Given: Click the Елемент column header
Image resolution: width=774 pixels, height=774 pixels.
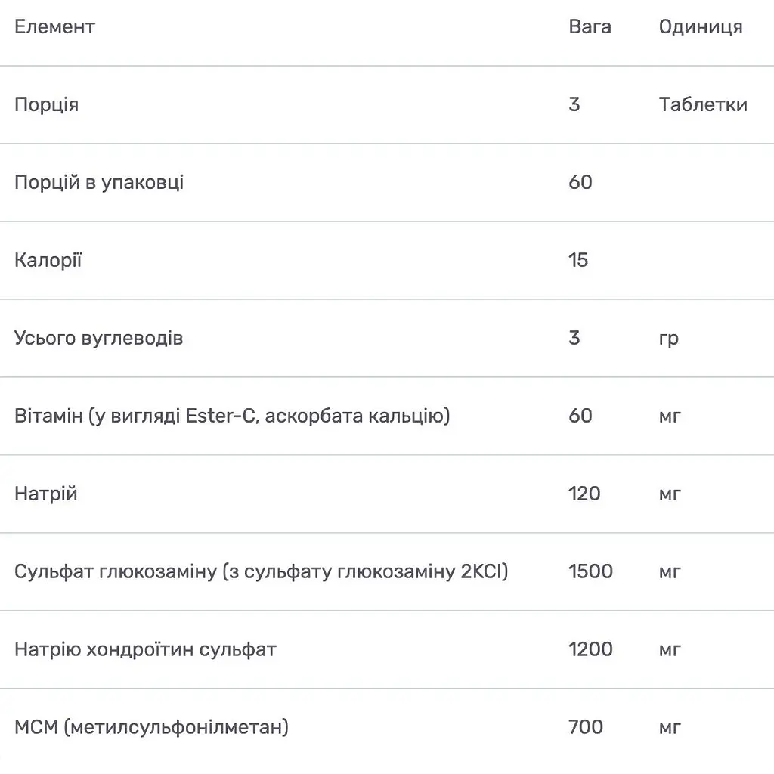Looking at the screenshot, I should [x=54, y=27].
